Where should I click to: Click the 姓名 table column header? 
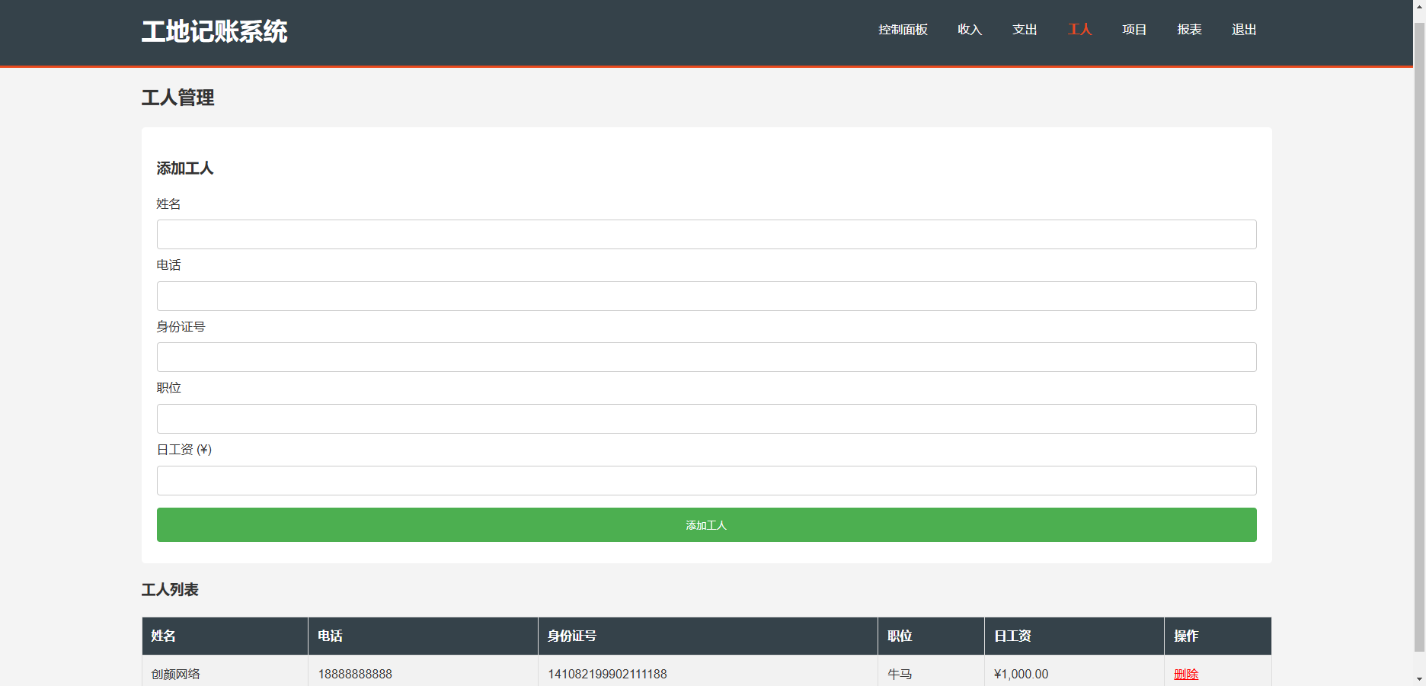pyautogui.click(x=163, y=636)
